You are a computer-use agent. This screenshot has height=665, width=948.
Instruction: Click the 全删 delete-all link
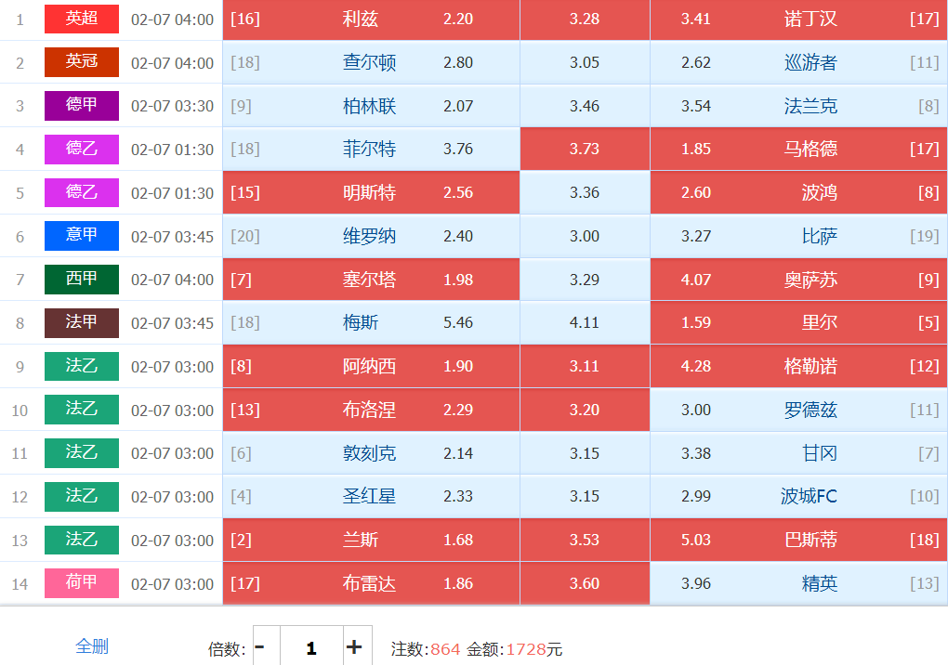point(92,646)
